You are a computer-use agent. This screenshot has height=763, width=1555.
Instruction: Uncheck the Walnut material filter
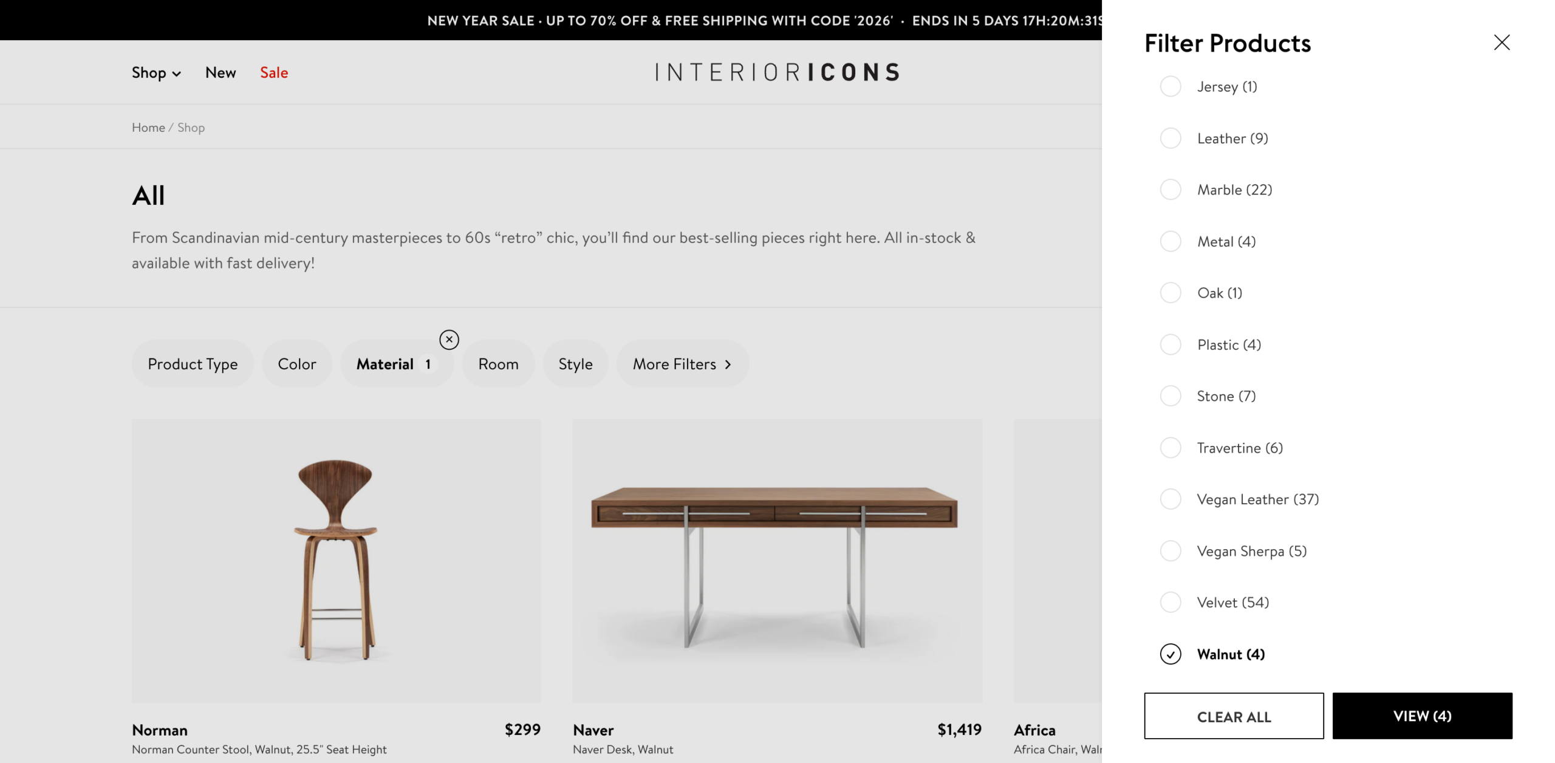click(x=1171, y=654)
